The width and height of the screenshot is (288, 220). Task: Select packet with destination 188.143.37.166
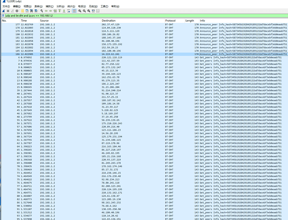click(145, 38)
